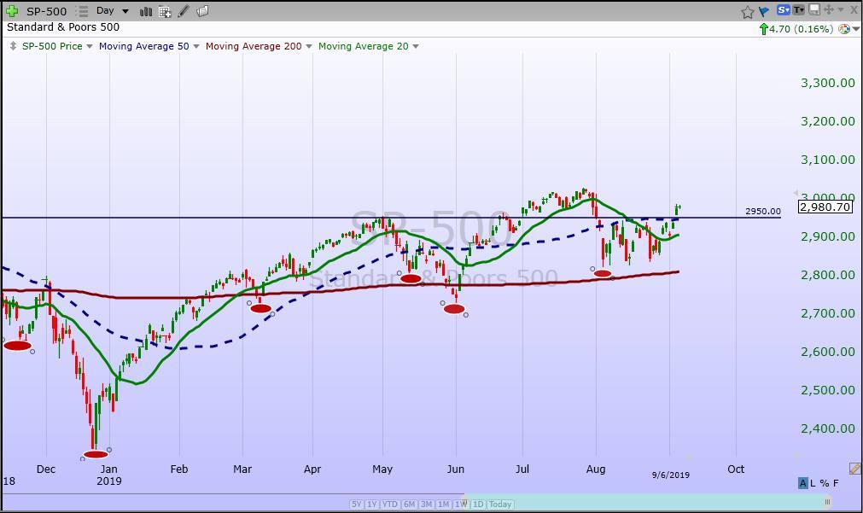
Task: Click the Oct month label on the time axis
Action: pyautogui.click(x=736, y=469)
